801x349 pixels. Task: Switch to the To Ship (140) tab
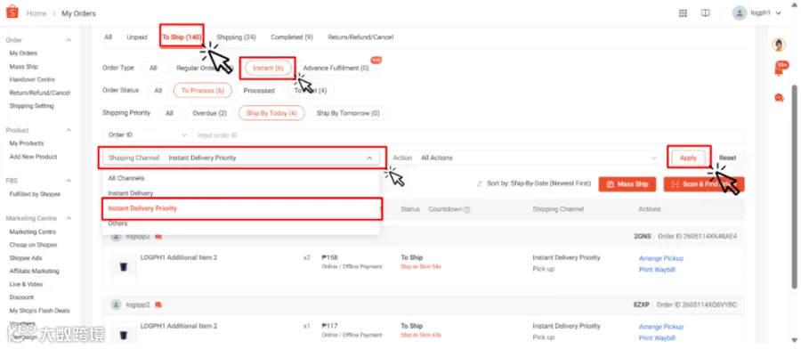(182, 37)
